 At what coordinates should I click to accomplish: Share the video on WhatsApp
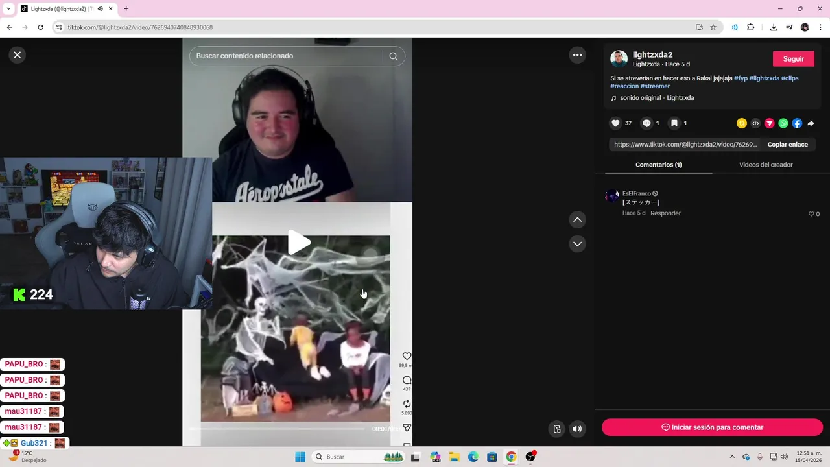(783, 123)
